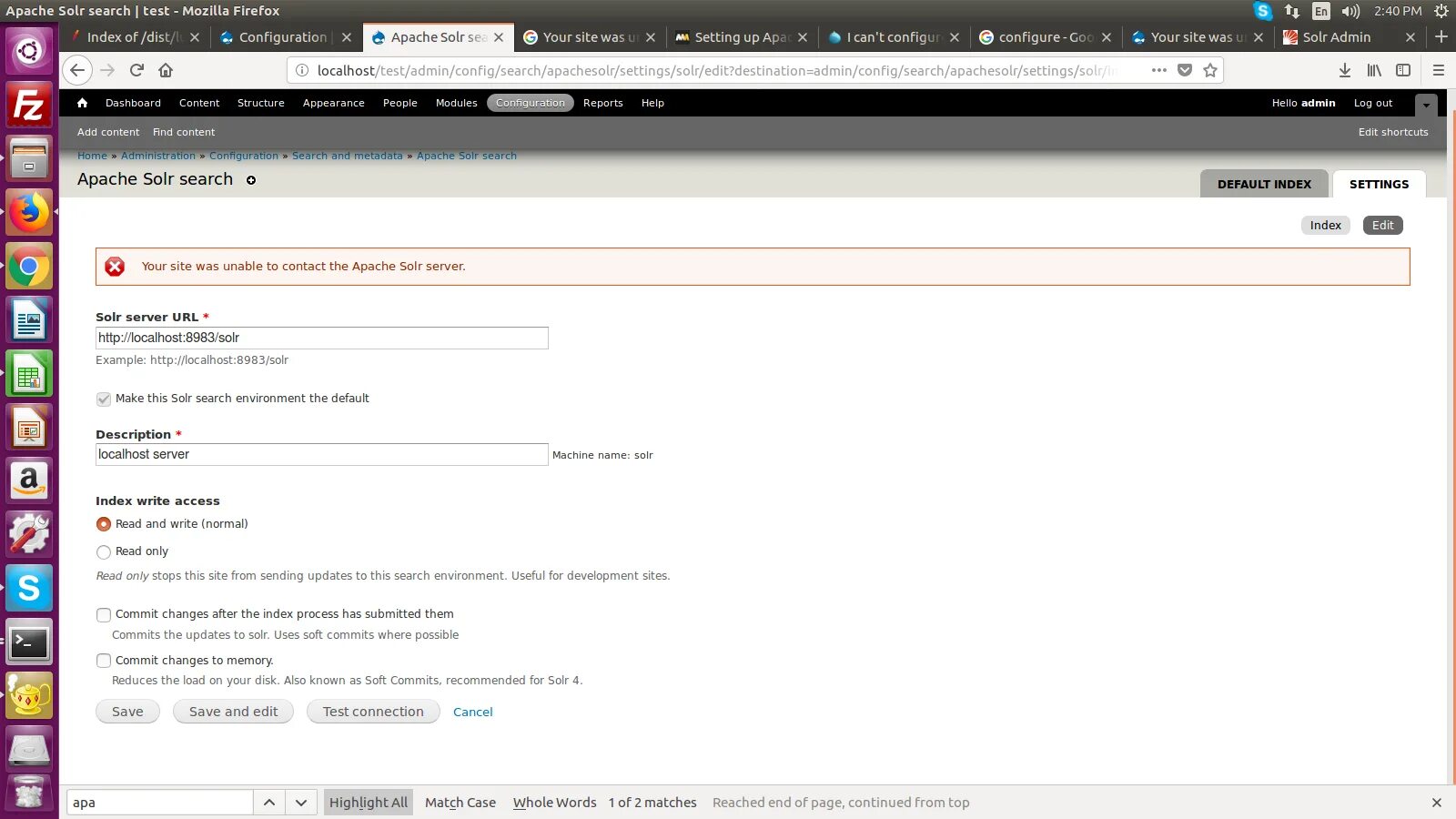This screenshot has height=819, width=1456.
Task: Show site information icon in address bar
Action: [301, 70]
